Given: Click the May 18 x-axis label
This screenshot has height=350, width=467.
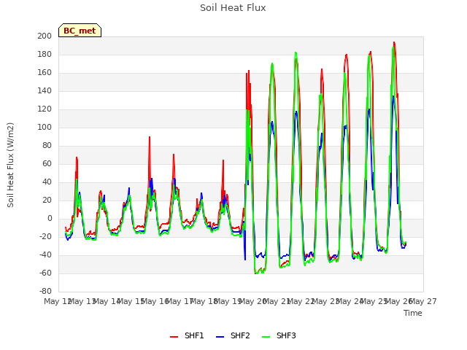Looking at the screenshot, I should click(204, 302).
